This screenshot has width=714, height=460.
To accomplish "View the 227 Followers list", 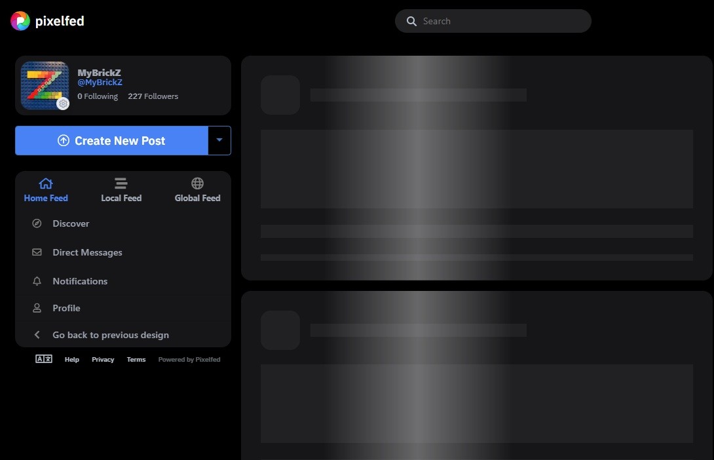I will click(x=153, y=96).
